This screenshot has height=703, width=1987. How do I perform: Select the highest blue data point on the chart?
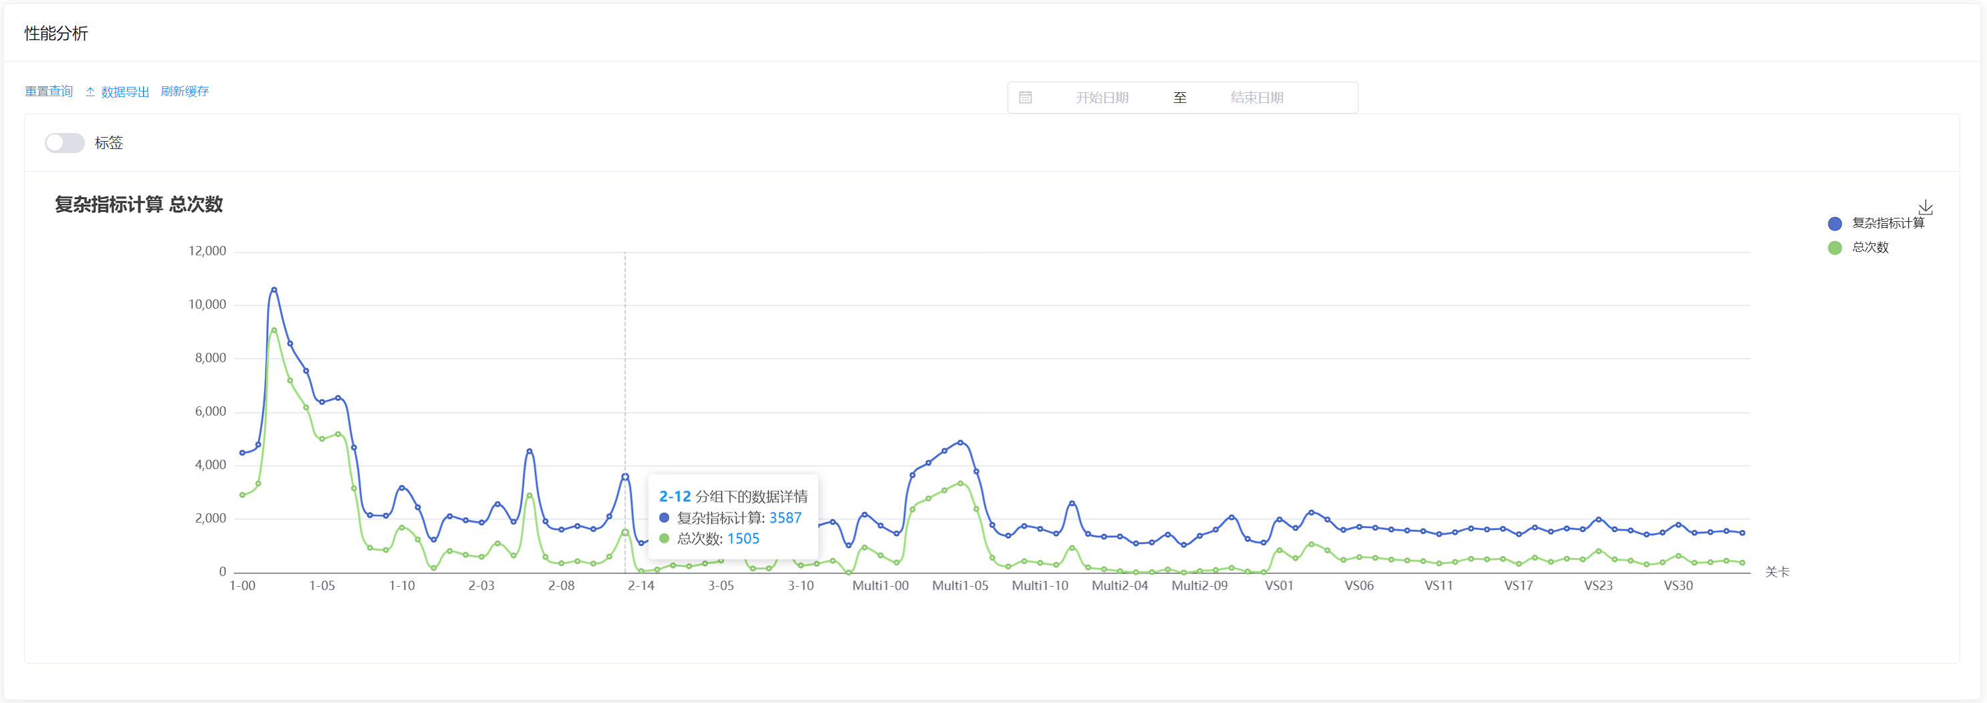click(274, 289)
